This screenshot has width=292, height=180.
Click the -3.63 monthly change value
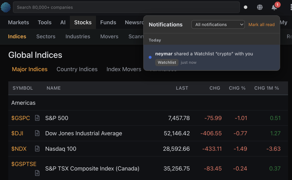(x=273, y=149)
